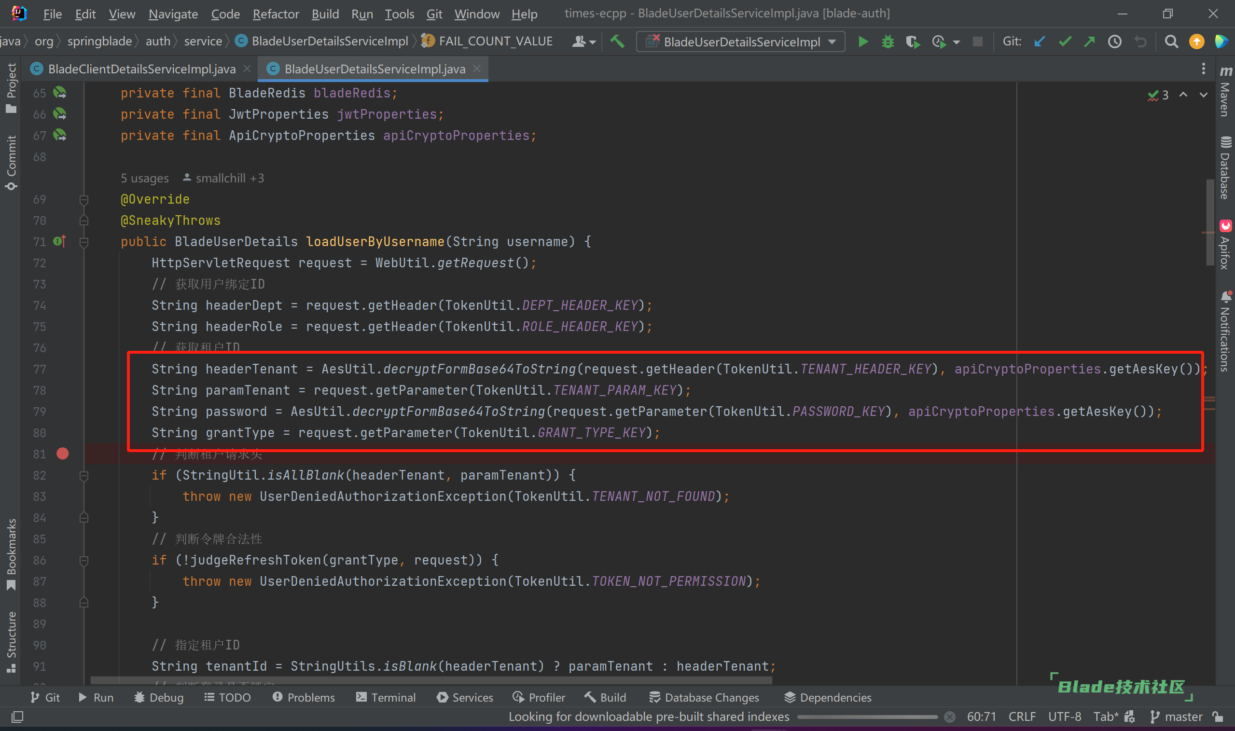Collapse the loadUserByUsername method fold on line 71
Viewport: 1235px width, 731px height.
84,242
